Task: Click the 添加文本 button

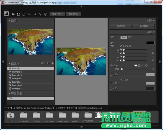Action: tap(121, 26)
